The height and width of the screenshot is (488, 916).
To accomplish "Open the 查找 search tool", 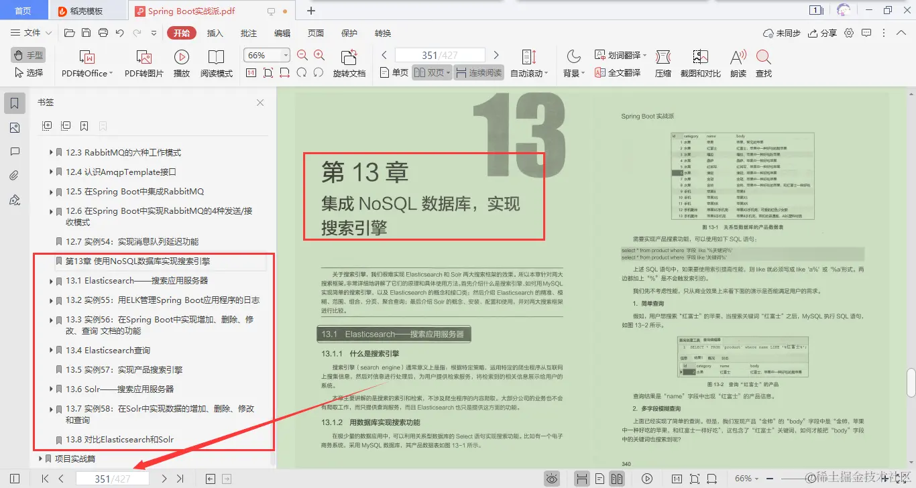I will pyautogui.click(x=764, y=63).
